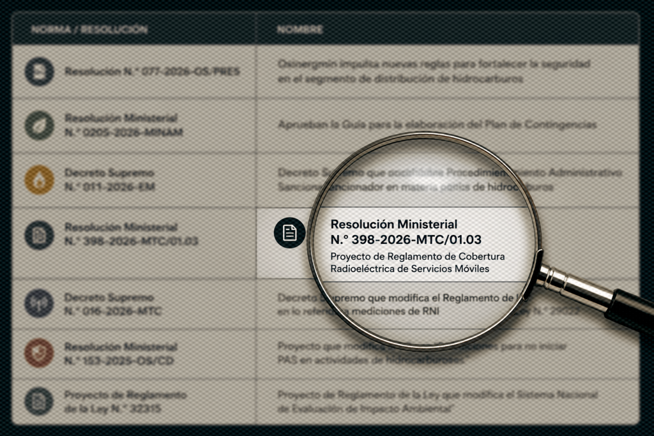Click the leaf icon beside 0205-2026-MINAM
654x436 pixels.
point(39,125)
